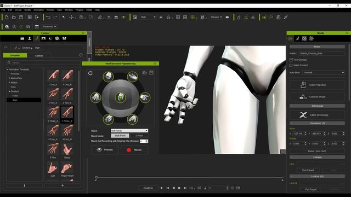The width and height of the screenshot is (351, 197).
Task: Select the Rotate object tool
Action: pos(81,18)
